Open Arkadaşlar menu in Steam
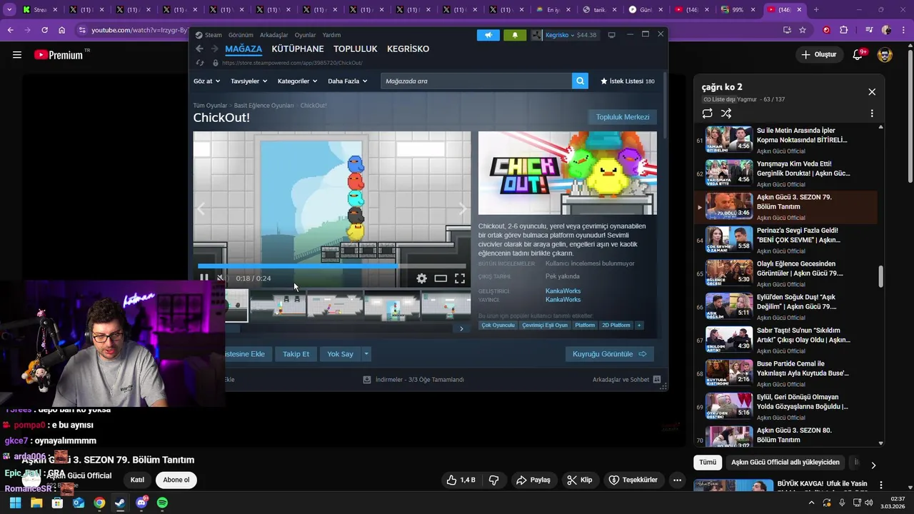The height and width of the screenshot is (514, 914). [274, 35]
